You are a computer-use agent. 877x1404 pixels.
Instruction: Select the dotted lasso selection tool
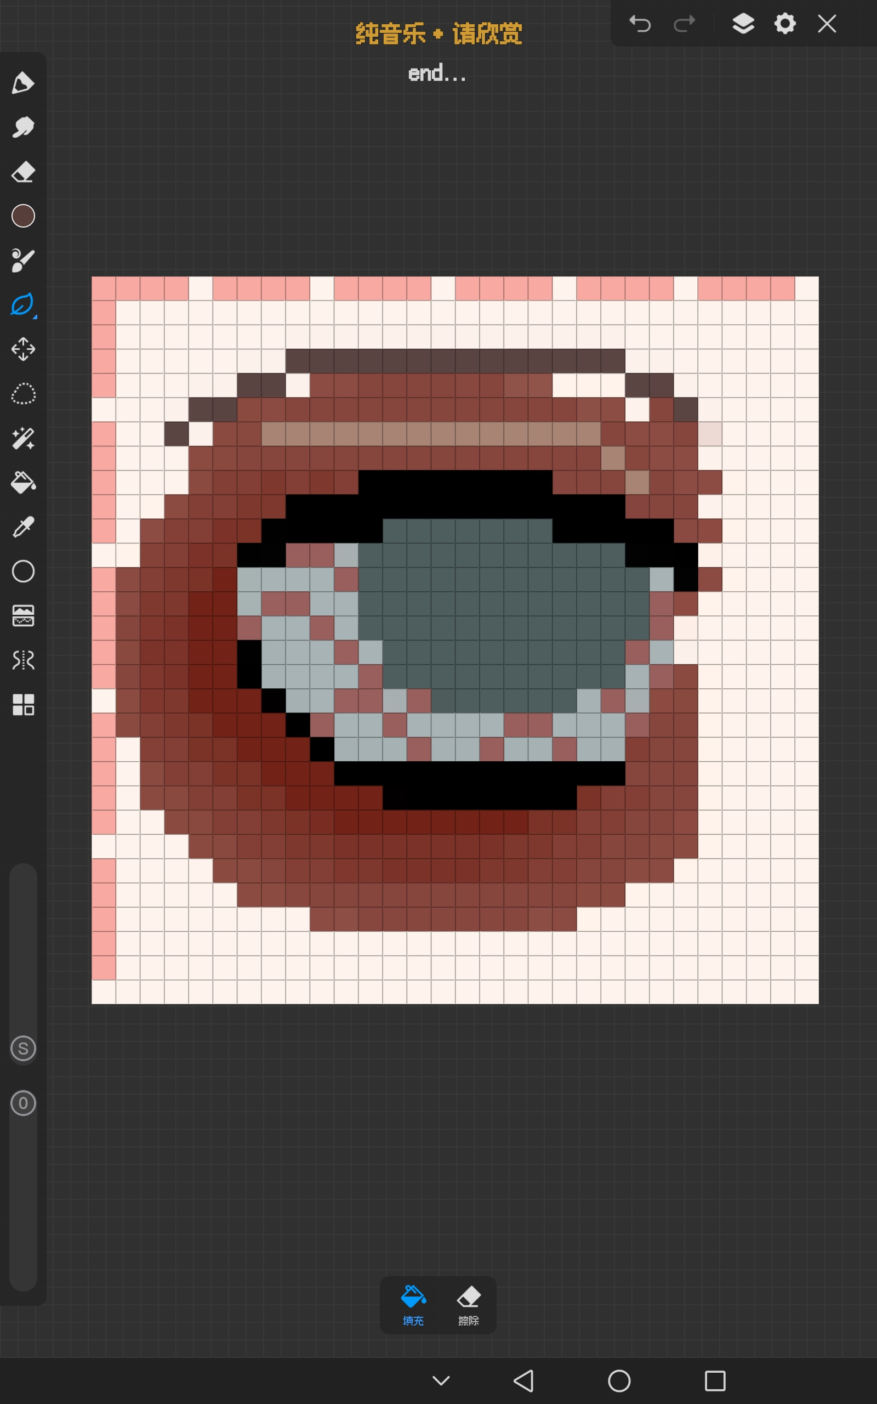(23, 394)
